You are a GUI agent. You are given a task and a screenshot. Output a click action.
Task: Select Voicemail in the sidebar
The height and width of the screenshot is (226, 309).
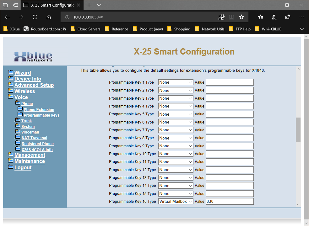30,132
